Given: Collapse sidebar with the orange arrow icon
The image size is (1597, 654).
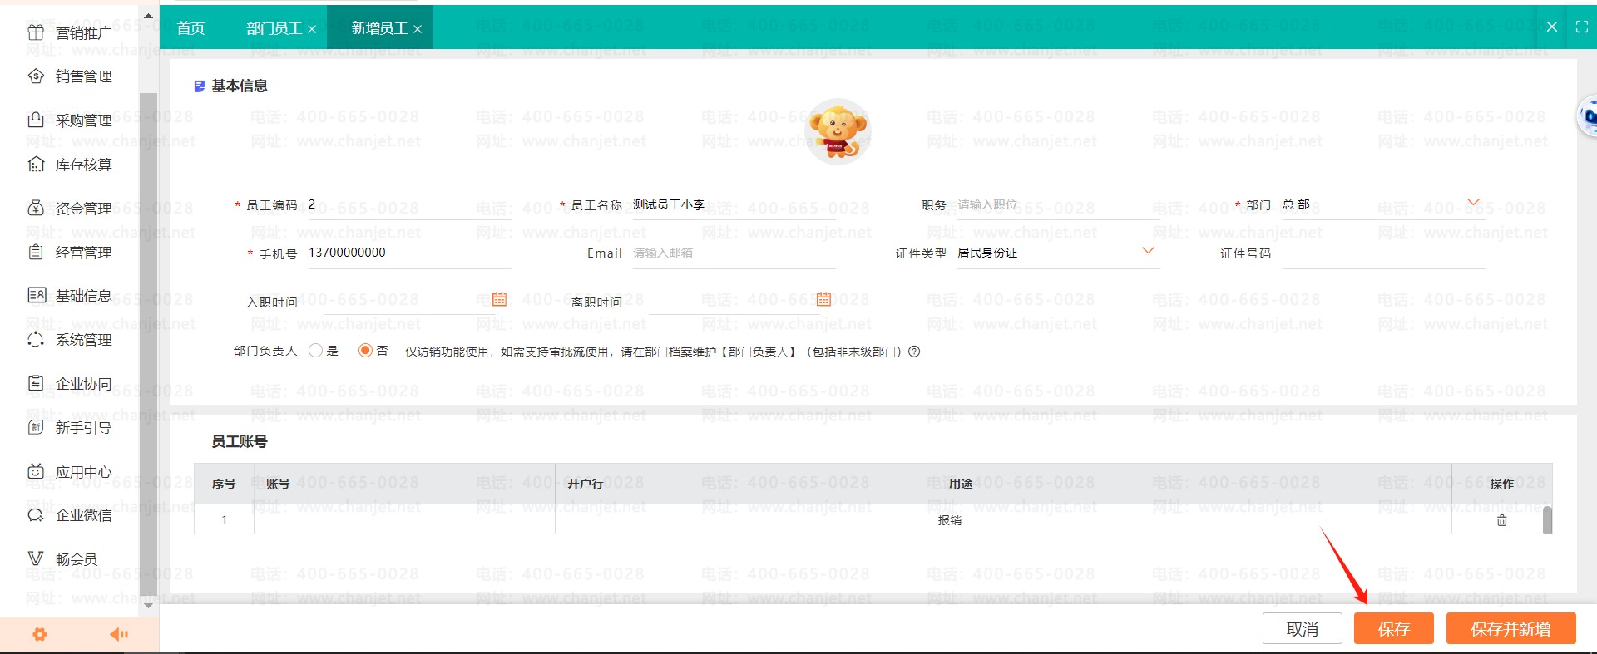Looking at the screenshot, I should point(119,635).
